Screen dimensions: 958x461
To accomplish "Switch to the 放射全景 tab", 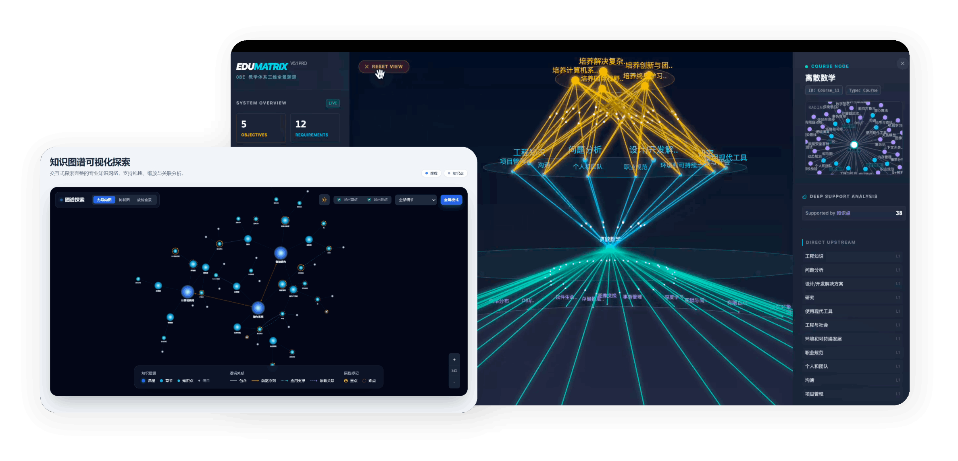I will click(x=144, y=200).
